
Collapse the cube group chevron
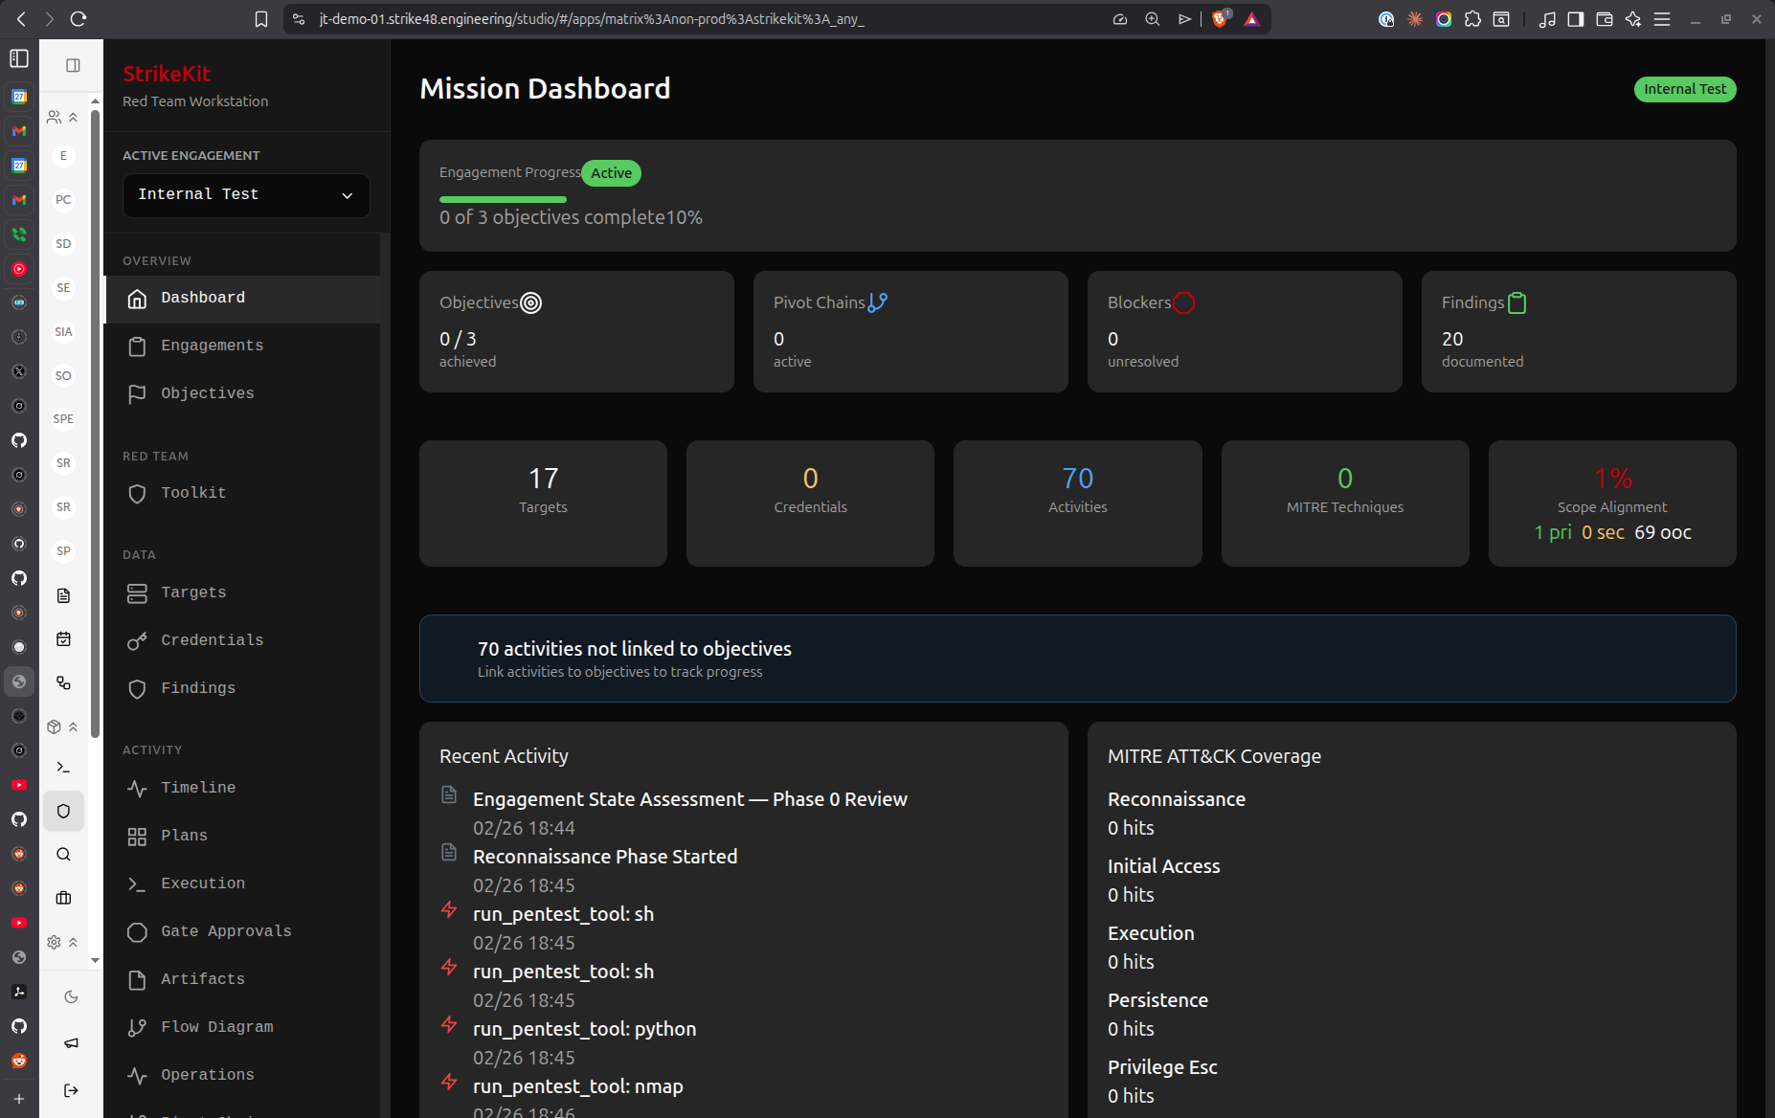(74, 727)
